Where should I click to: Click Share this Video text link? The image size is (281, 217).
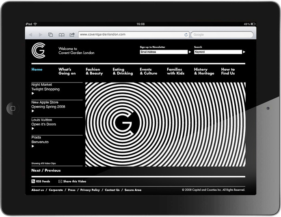[75, 181]
